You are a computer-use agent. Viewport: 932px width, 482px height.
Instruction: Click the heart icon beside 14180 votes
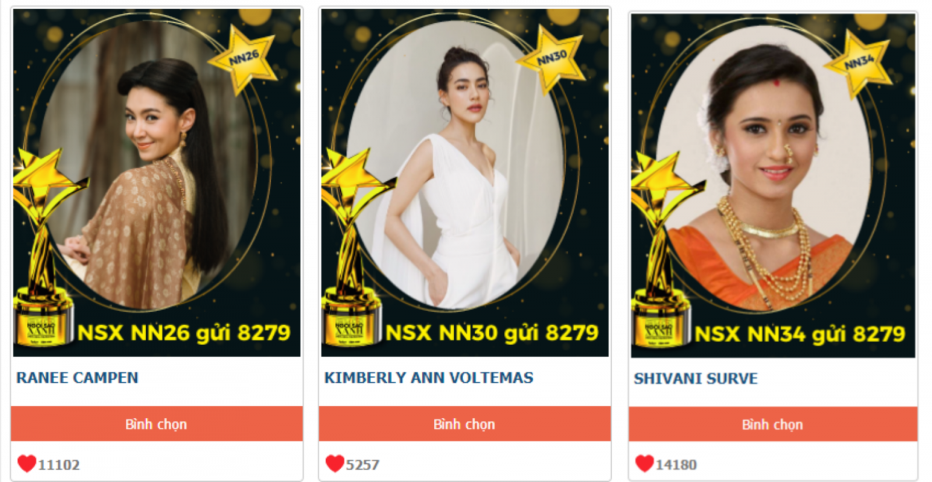(x=644, y=464)
